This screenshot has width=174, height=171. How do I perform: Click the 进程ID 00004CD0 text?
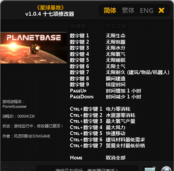19,116
